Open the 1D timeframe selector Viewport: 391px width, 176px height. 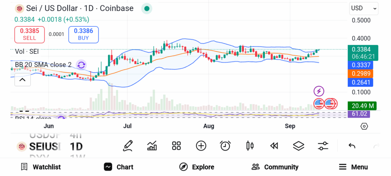pyautogui.click(x=76, y=146)
